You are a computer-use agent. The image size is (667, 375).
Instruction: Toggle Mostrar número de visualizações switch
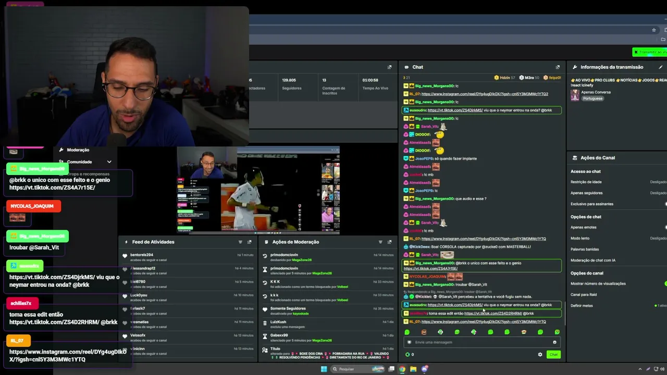[665, 284]
